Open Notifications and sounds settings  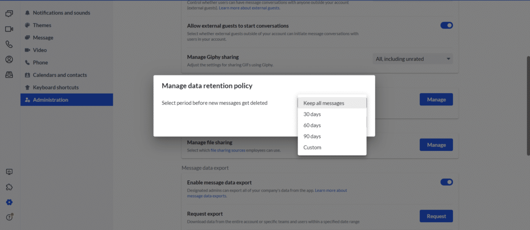tap(61, 12)
